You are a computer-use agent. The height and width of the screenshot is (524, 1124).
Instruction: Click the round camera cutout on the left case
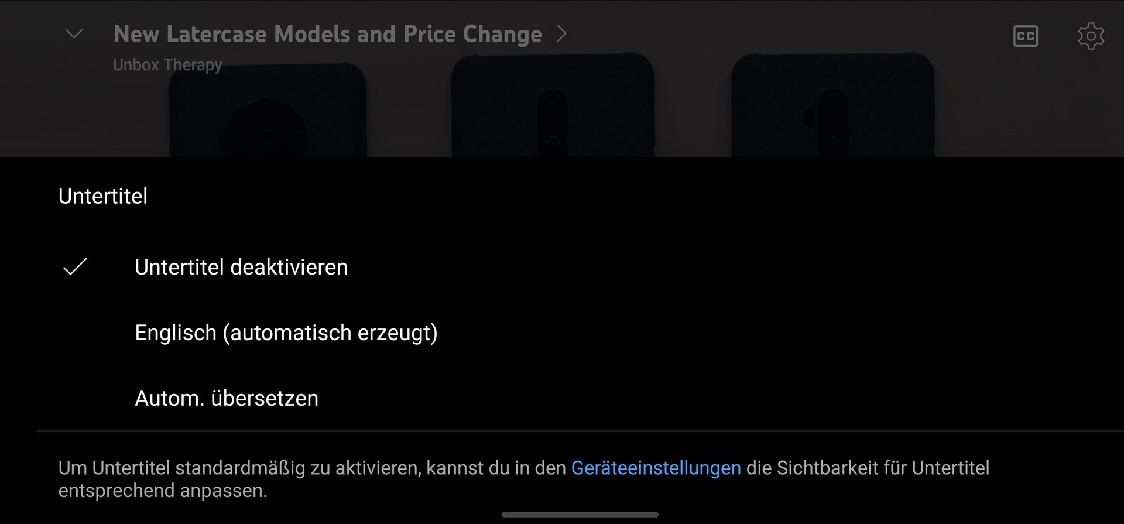[266, 132]
